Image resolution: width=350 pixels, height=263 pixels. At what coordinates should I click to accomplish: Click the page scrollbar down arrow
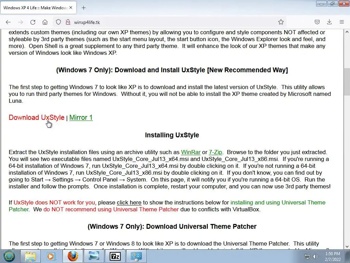(x=347, y=247)
